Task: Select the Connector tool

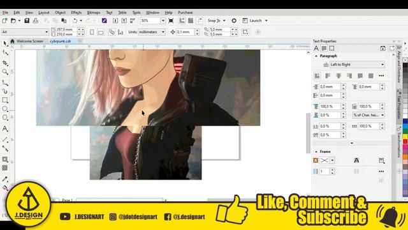Action: (x=4, y=148)
